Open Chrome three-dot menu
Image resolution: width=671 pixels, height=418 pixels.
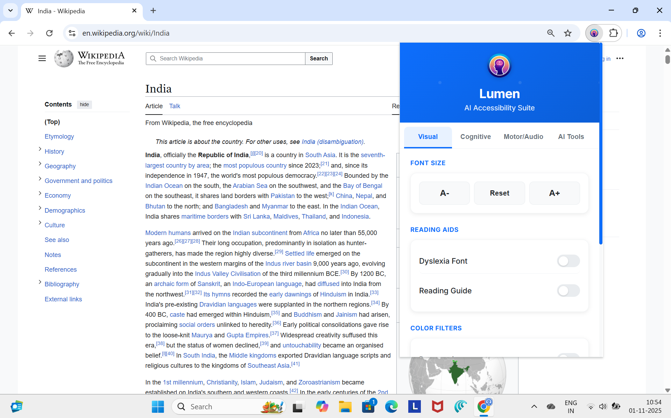point(660,33)
